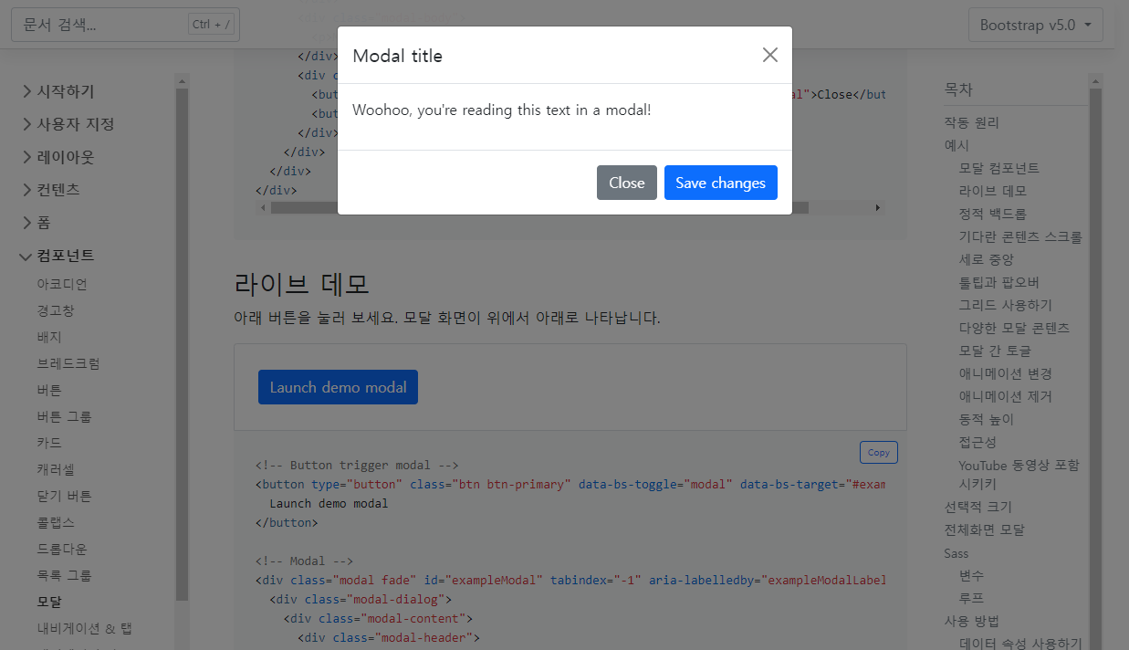Image resolution: width=1129 pixels, height=650 pixels.
Task: Open 내비게이션 & 탭 in the sidebar
Action: coord(84,628)
